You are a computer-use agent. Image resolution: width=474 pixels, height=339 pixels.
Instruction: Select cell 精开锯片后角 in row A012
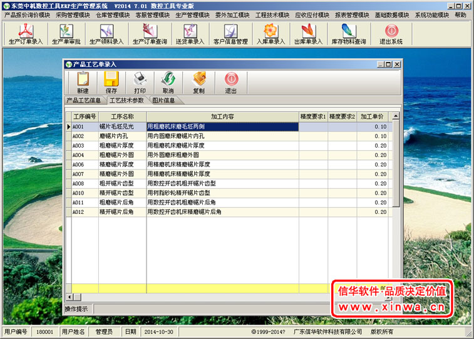point(123,212)
